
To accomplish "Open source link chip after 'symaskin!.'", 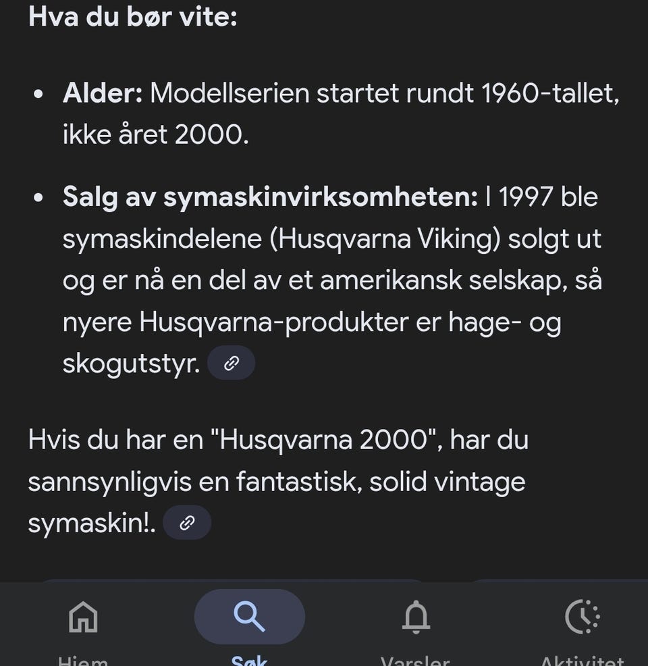I will coord(187,523).
